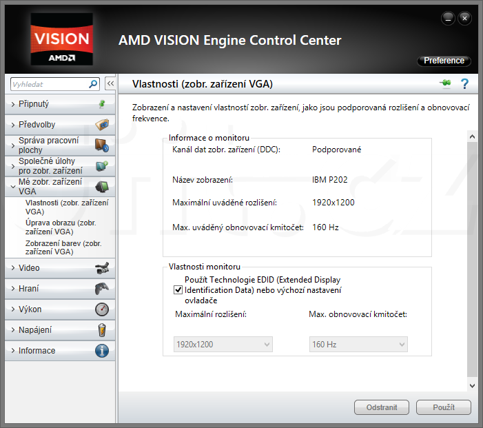
Task: Click the Video camera icon
Action: pos(102,268)
